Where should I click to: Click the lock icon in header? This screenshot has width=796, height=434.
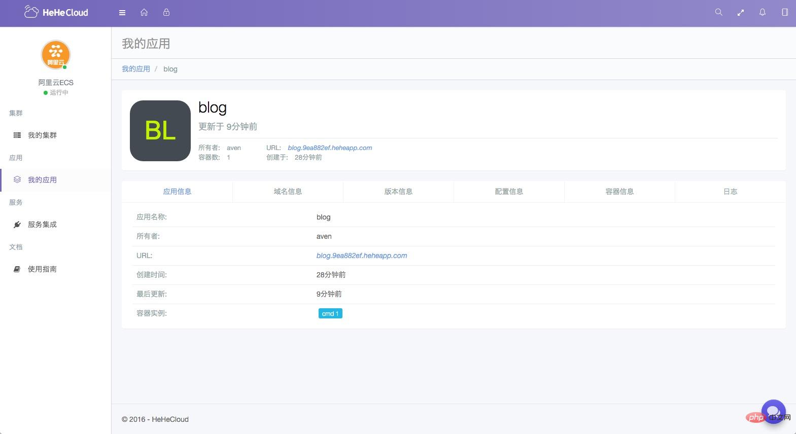coord(166,13)
